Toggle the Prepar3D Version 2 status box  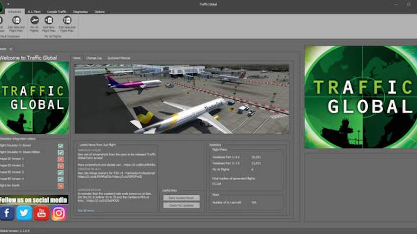61,166
